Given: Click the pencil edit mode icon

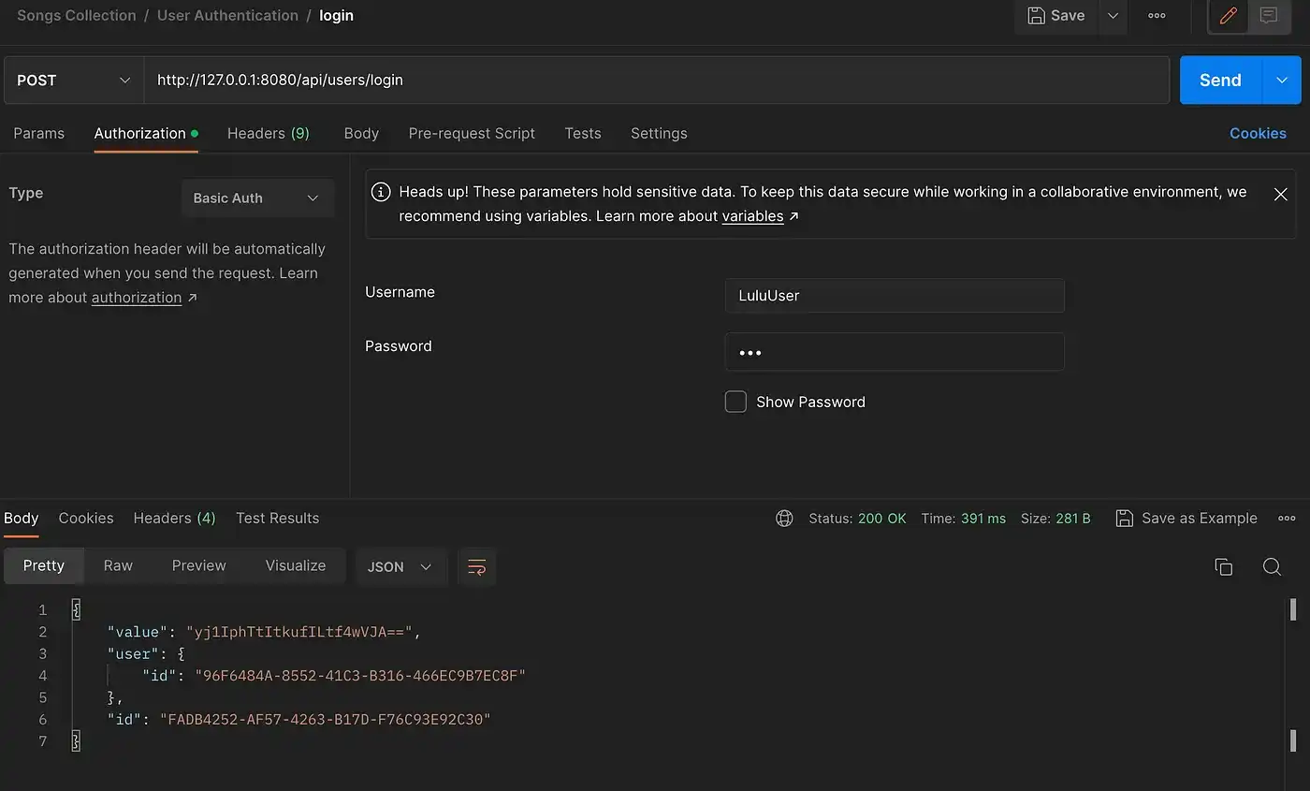Looking at the screenshot, I should pos(1229,16).
